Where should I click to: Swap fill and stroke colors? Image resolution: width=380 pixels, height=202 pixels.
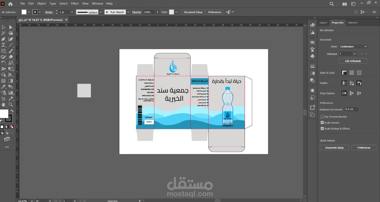[12, 111]
